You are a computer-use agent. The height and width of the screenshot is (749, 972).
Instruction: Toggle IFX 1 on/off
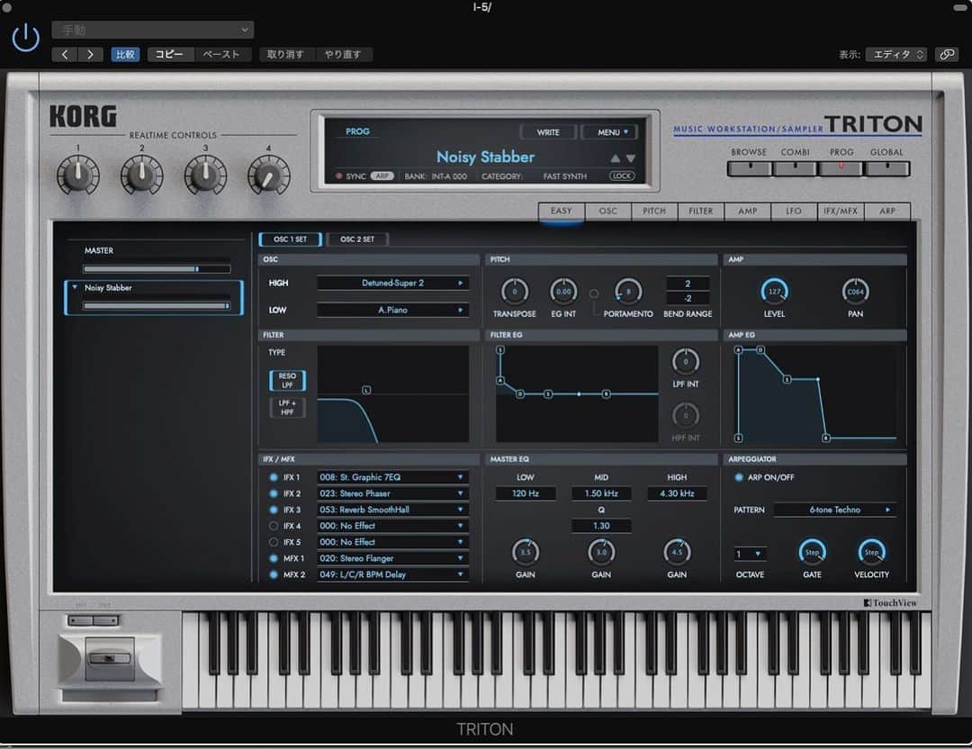point(274,477)
